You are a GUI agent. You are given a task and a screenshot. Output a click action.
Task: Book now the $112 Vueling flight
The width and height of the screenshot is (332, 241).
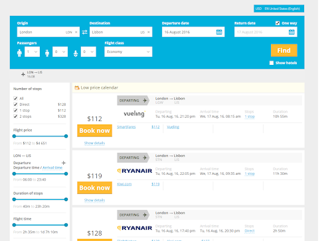click(x=94, y=130)
